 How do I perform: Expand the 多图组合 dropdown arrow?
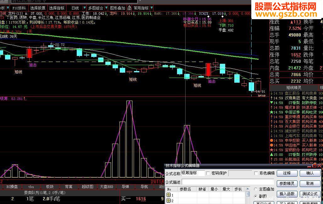106,8
